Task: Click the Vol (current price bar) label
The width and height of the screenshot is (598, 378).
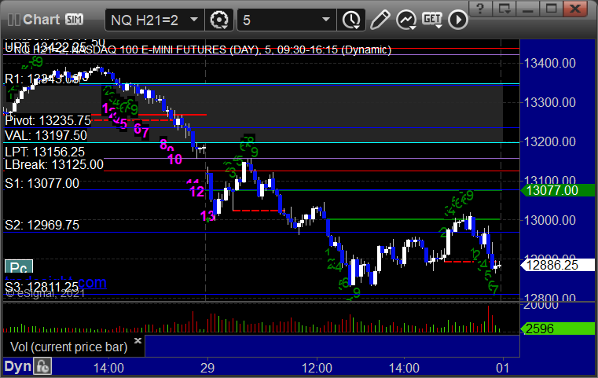Action: tap(68, 347)
